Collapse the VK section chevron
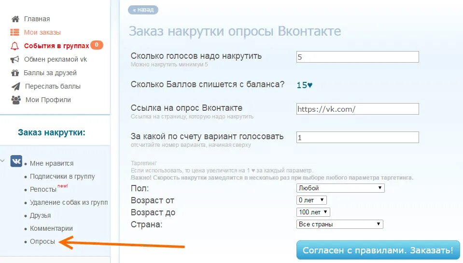 click(x=2, y=161)
